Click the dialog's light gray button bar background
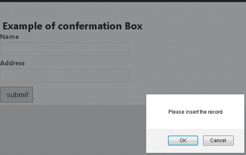The height and width of the screenshot is (155, 246). click(157, 141)
